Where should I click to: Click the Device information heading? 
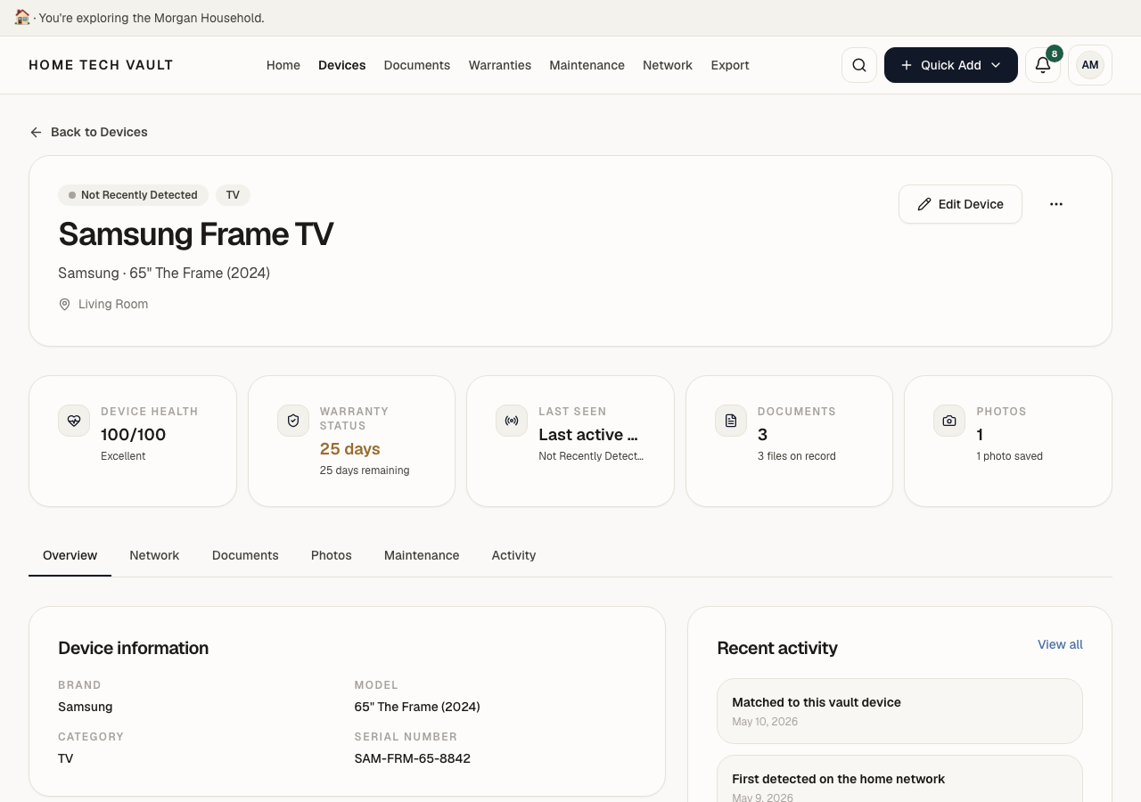point(133,648)
